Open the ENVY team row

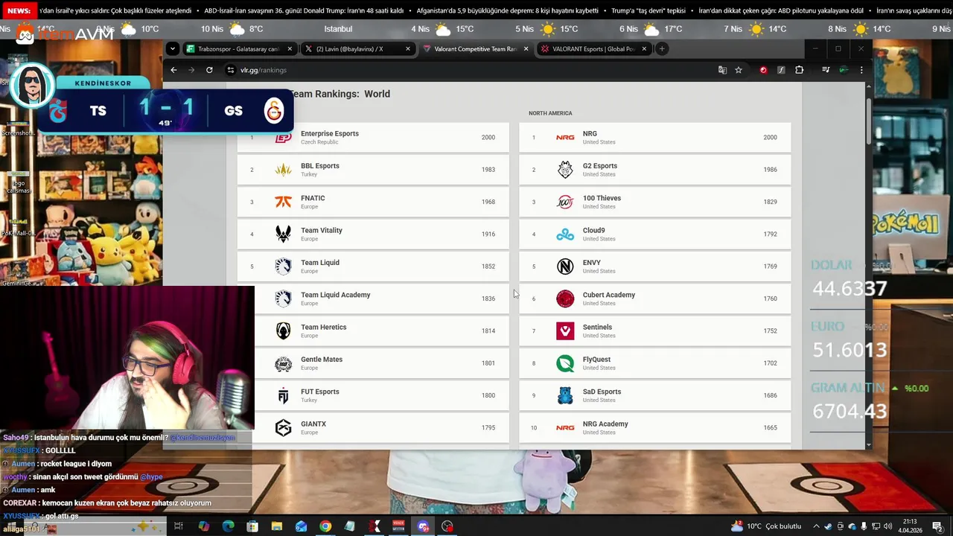click(655, 267)
